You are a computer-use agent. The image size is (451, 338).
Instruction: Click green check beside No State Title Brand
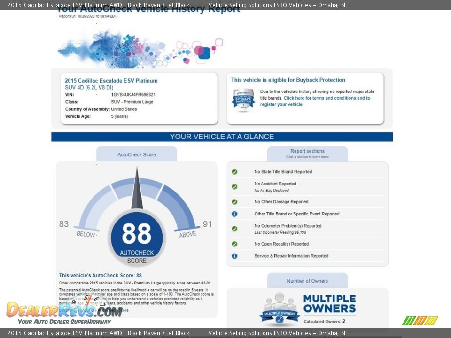(234, 172)
